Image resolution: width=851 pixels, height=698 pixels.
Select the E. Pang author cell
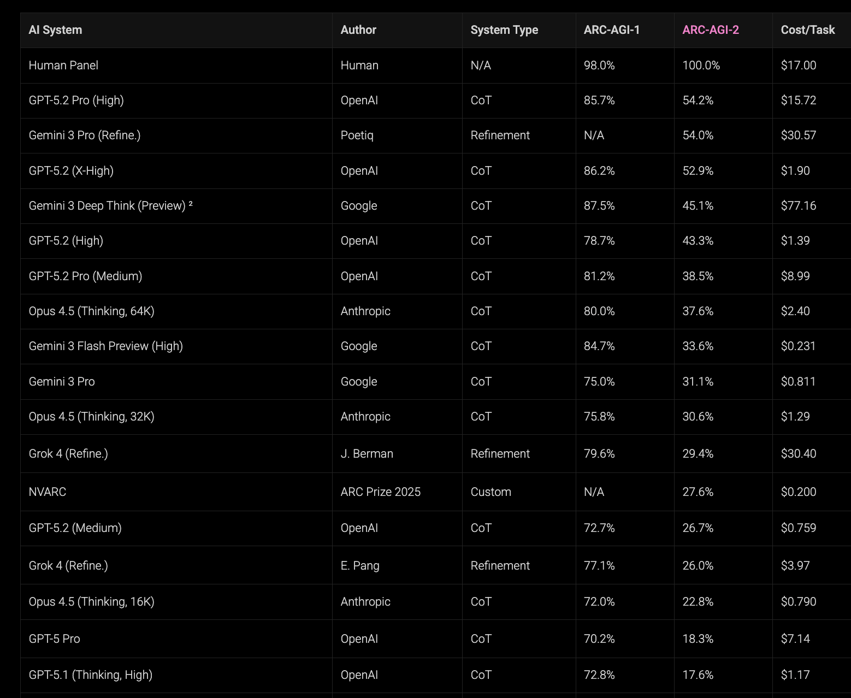click(x=359, y=566)
